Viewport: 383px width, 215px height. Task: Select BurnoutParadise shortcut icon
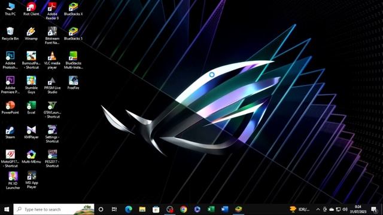[x=31, y=60]
